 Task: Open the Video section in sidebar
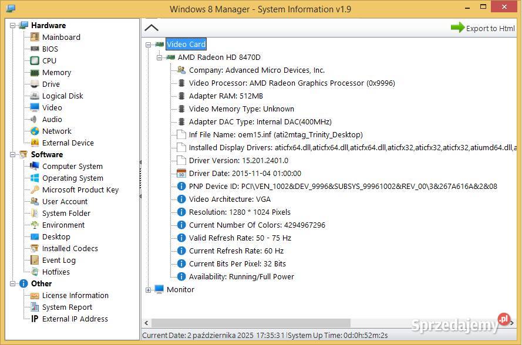tap(52, 107)
